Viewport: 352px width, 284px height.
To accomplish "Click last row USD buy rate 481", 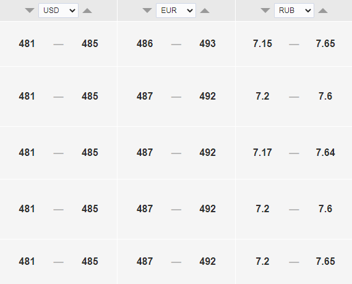I will 27,261.
